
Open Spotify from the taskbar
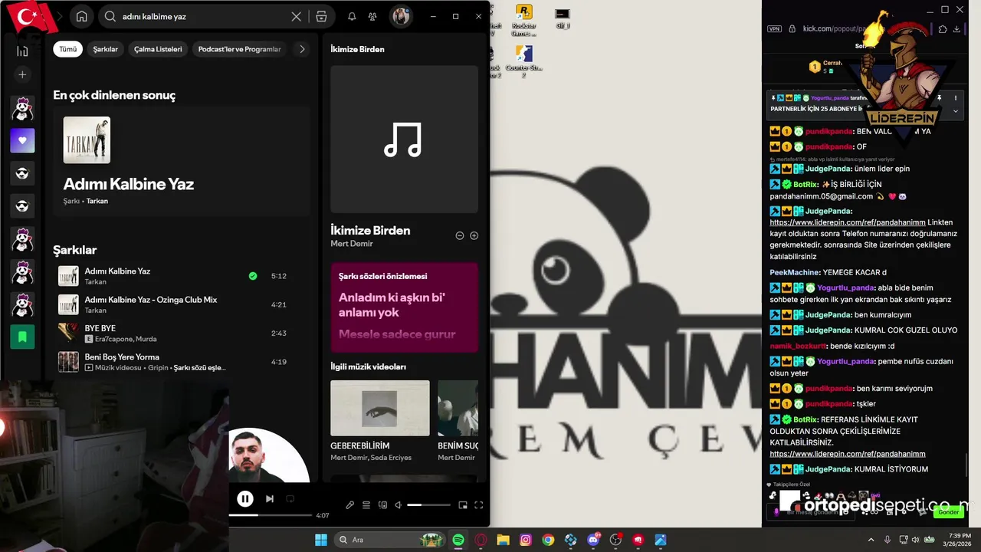pyautogui.click(x=458, y=540)
